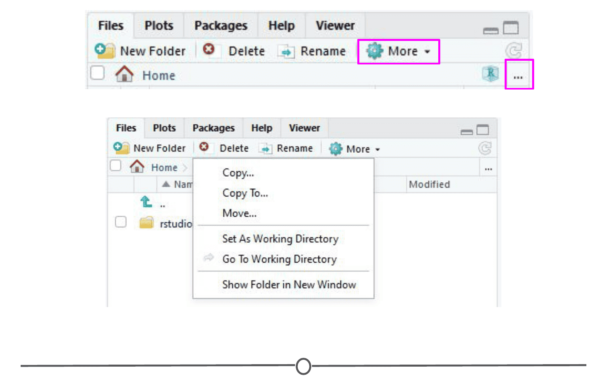Click the ellipsis browse button next to the cube icon

518,77
